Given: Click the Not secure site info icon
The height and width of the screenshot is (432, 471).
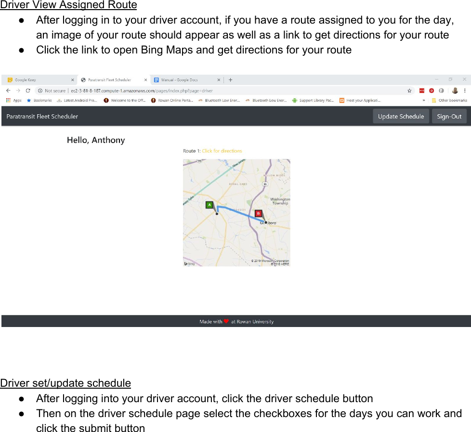Looking at the screenshot, I should point(40,91).
